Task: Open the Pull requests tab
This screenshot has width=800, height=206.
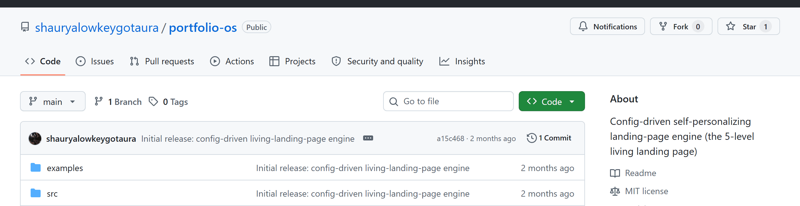Action: tap(162, 61)
